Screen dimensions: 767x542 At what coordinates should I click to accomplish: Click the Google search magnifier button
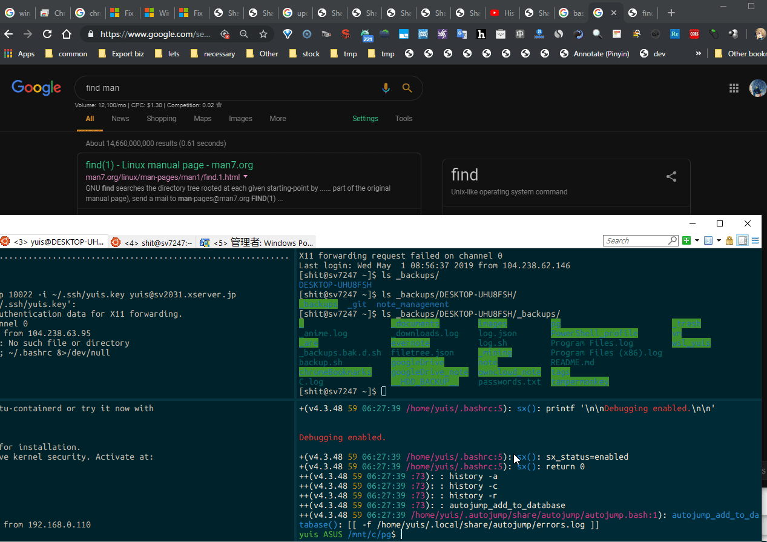[x=407, y=88]
